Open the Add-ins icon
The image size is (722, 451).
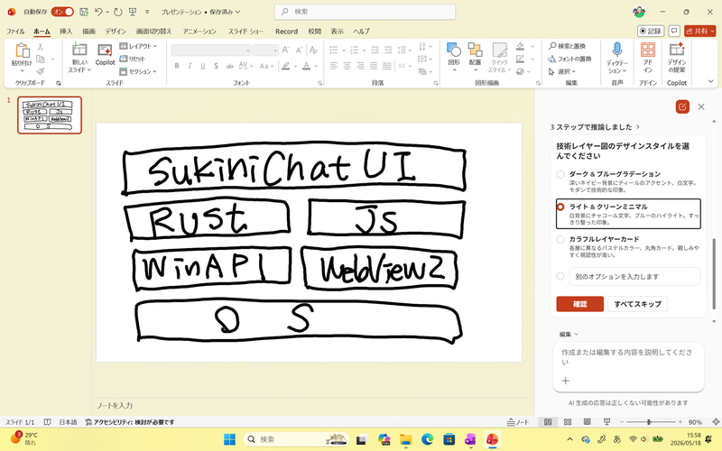(648, 50)
